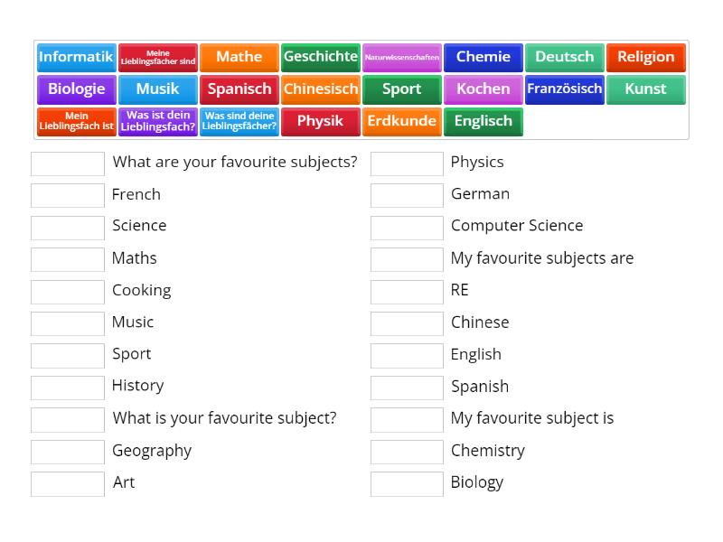
Task: Select the orange Erdkunde tile
Action: (402, 122)
